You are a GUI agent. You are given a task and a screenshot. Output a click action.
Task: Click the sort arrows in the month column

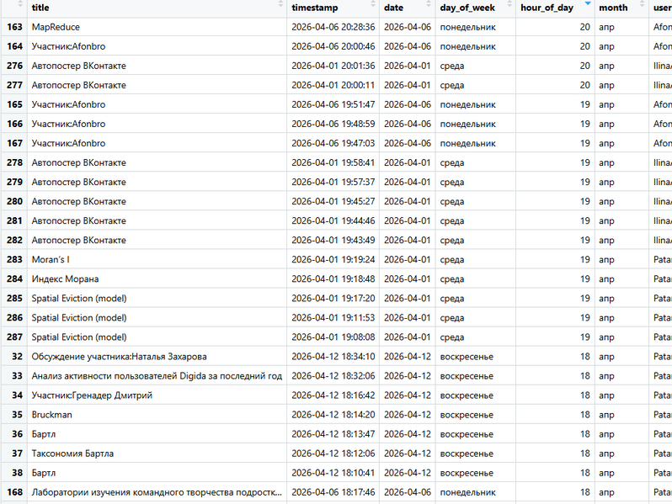tap(643, 8)
